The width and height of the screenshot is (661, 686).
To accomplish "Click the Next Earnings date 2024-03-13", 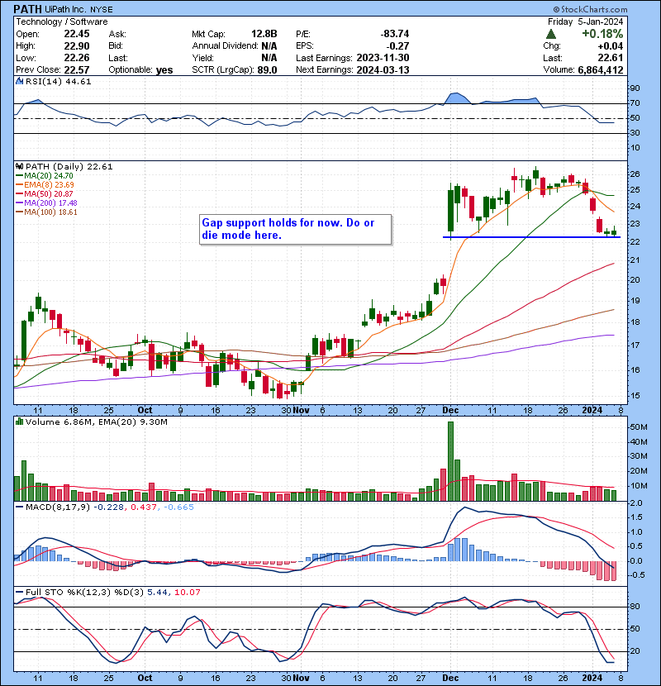I will 383,70.
